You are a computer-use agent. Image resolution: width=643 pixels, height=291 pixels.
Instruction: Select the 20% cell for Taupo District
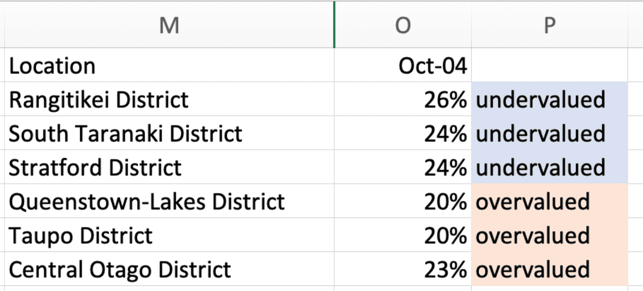click(403, 236)
